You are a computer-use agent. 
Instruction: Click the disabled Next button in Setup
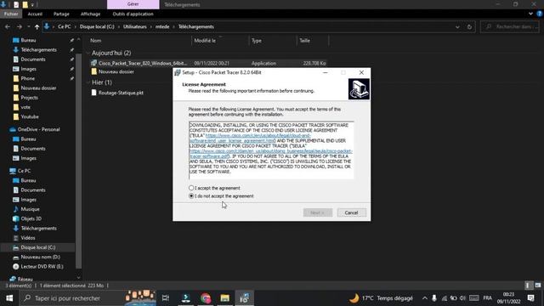pyautogui.click(x=317, y=212)
